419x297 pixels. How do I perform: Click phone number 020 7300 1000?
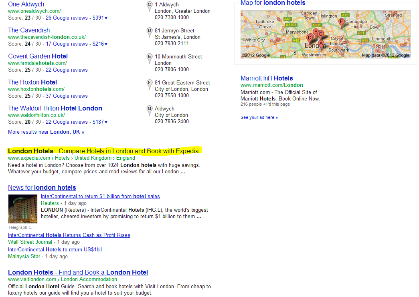tap(172, 17)
